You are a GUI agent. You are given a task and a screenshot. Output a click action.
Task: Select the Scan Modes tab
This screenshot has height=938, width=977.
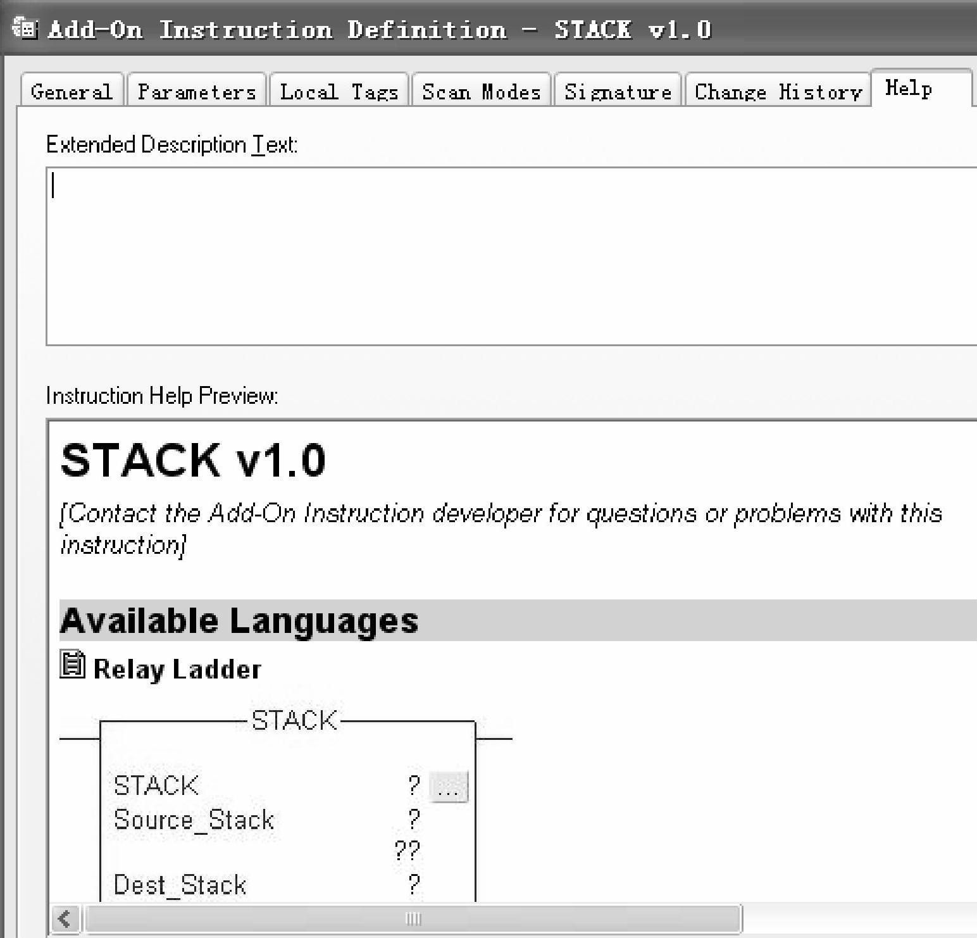[x=482, y=92]
